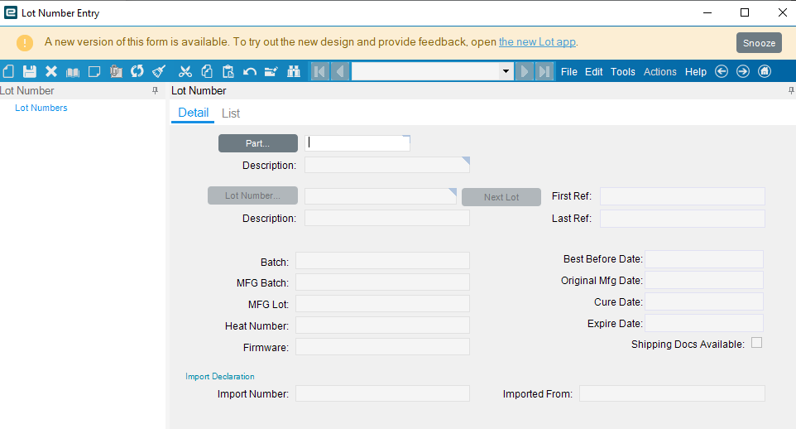
Task: Click the Part... button
Action: (x=258, y=143)
